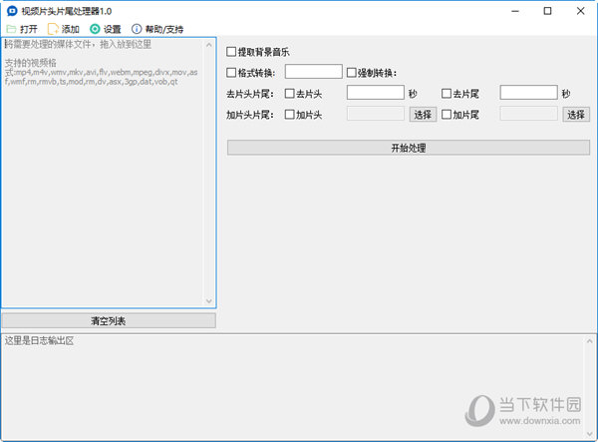Click log area scrollbar up arrow
598x442 pixels.
click(x=590, y=341)
